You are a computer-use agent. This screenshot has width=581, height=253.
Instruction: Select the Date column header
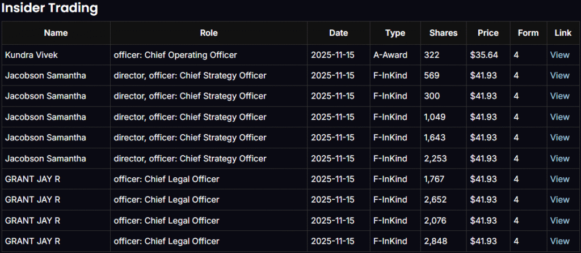(x=339, y=33)
